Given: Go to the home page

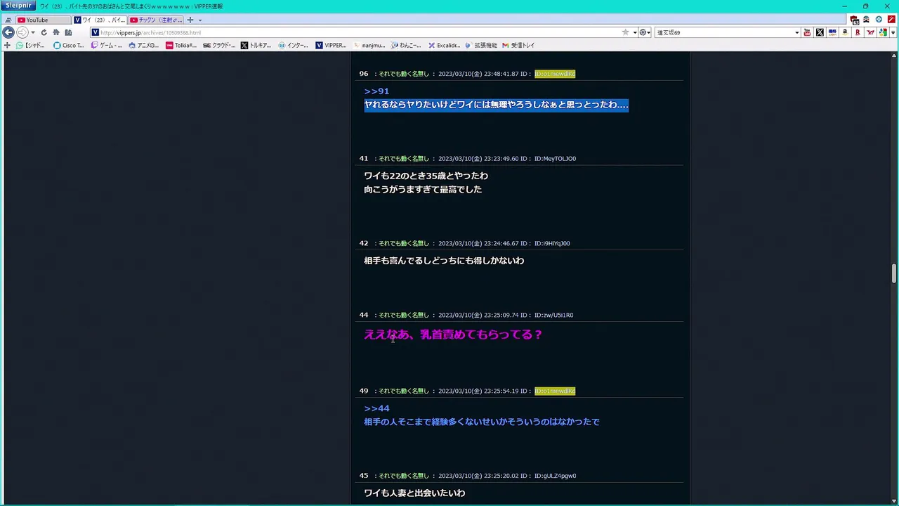Looking at the screenshot, I should pyautogui.click(x=56, y=32).
